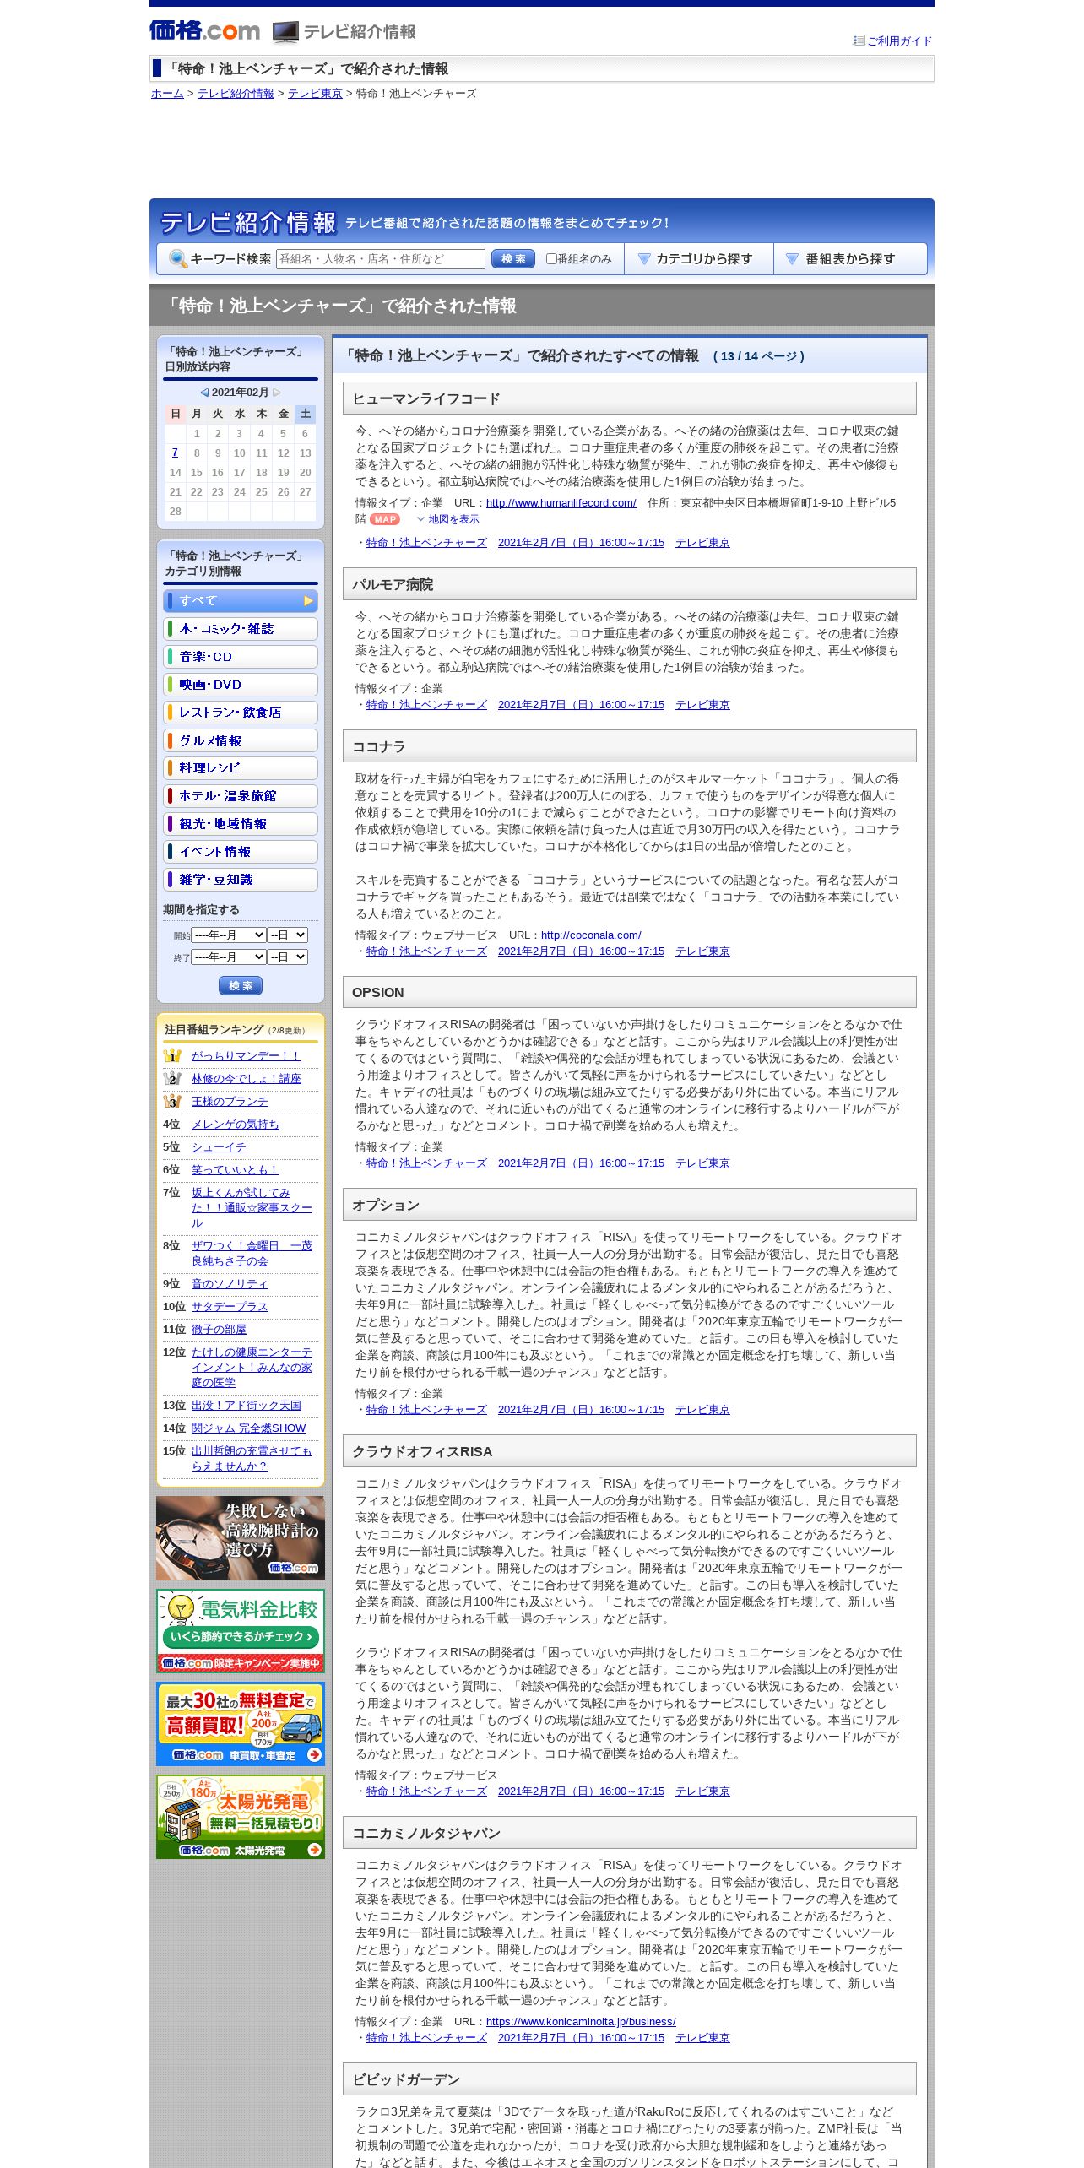Screen dimensions: 1084x2168
Task: Open the end year-month dropdown
Action: [x=229, y=957]
